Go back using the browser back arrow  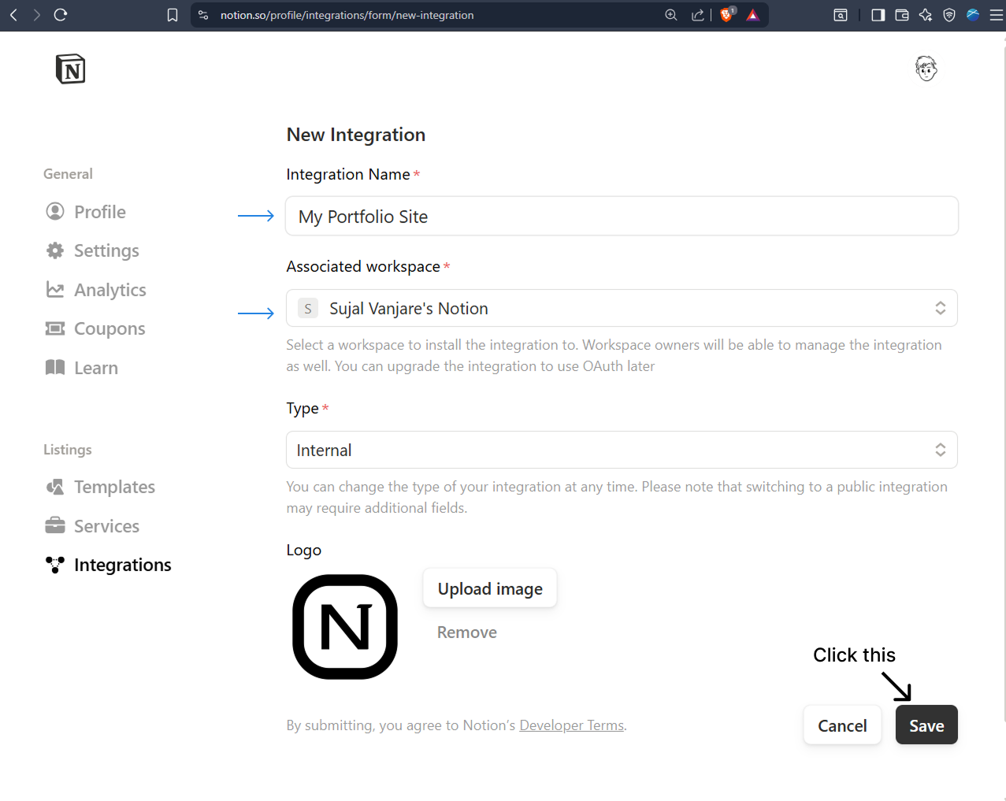click(13, 15)
